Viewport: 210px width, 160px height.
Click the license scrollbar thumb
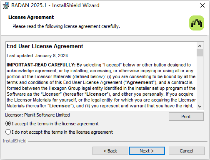(200, 53)
